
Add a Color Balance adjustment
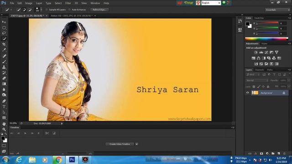[259, 58]
